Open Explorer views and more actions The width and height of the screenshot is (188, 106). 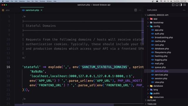coord(184,10)
